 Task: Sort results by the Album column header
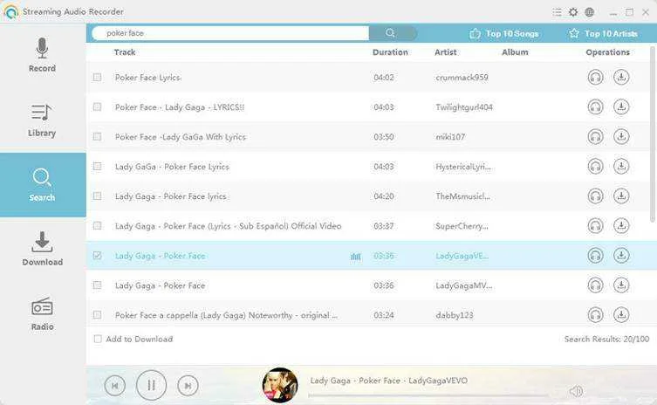(515, 52)
